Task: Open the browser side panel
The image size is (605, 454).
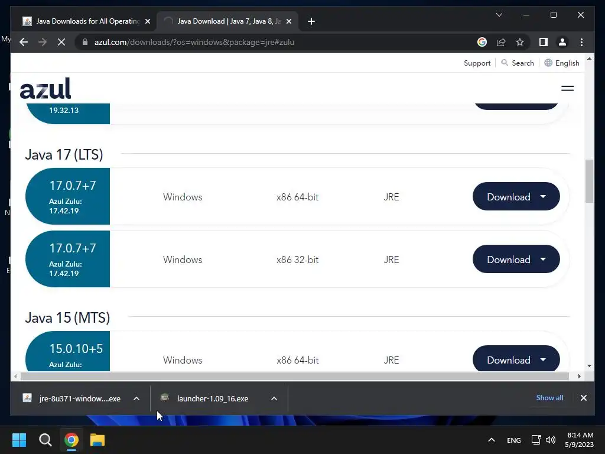Action: [x=544, y=42]
